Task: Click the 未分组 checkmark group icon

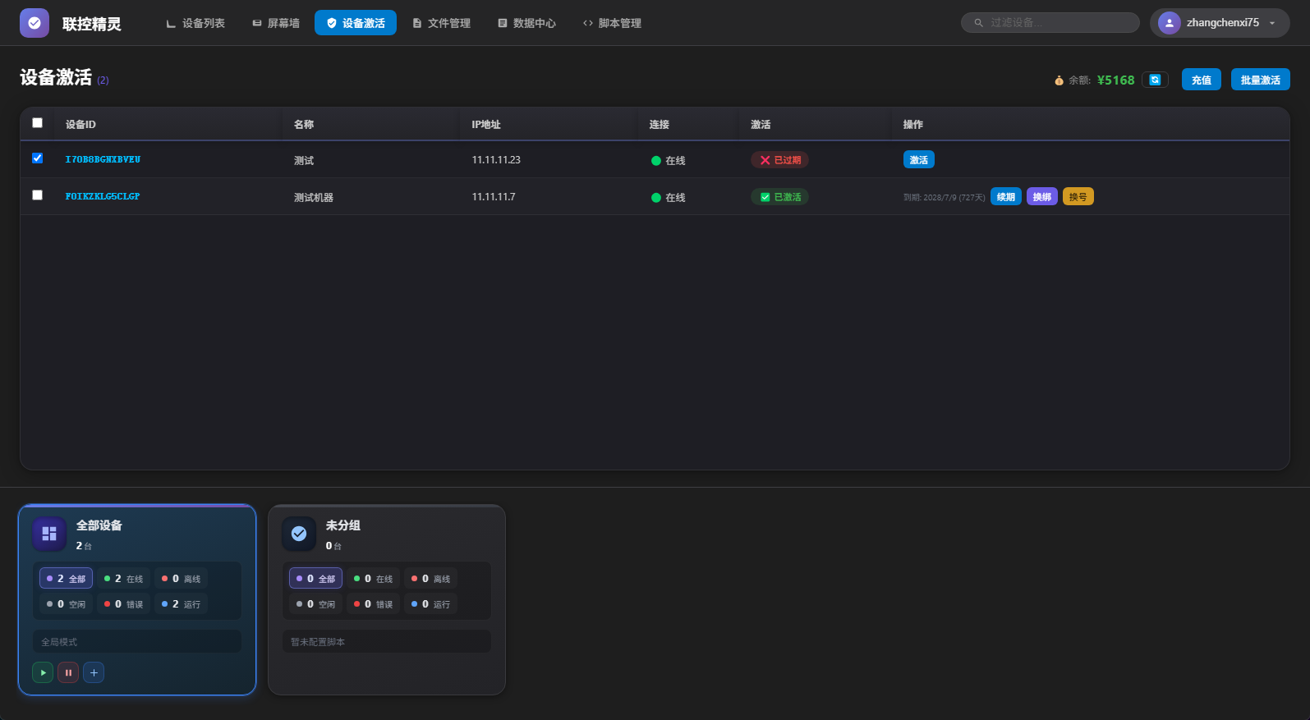Action: pos(299,534)
